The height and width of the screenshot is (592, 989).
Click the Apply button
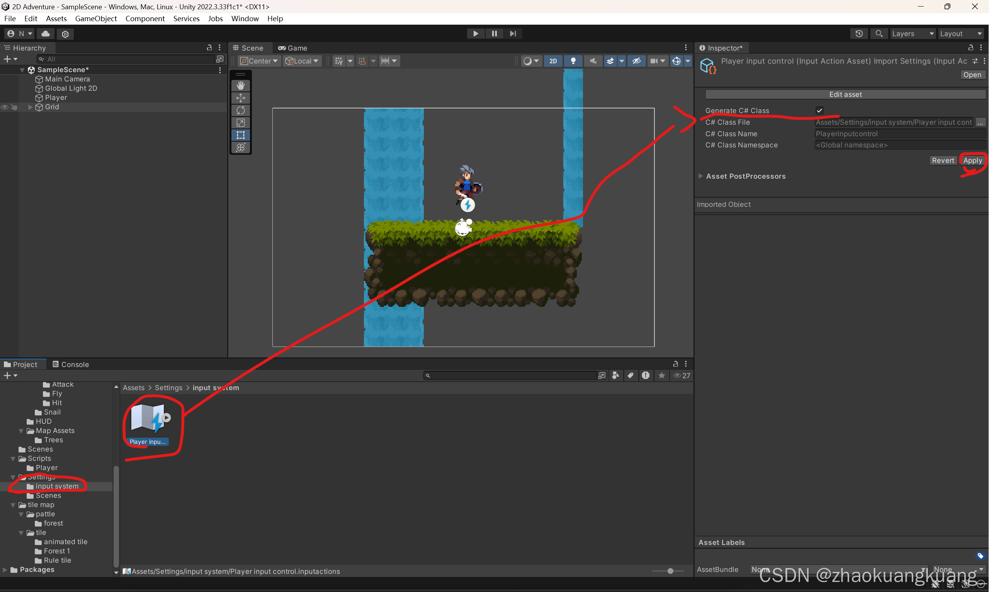pos(972,161)
